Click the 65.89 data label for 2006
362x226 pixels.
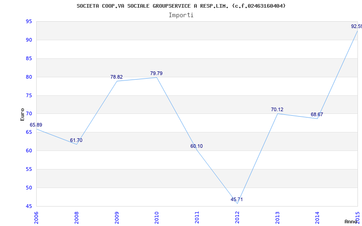pyautogui.click(x=36, y=125)
